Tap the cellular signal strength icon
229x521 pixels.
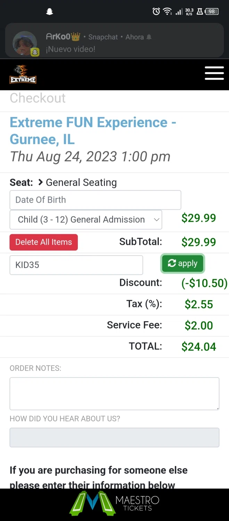point(179,12)
